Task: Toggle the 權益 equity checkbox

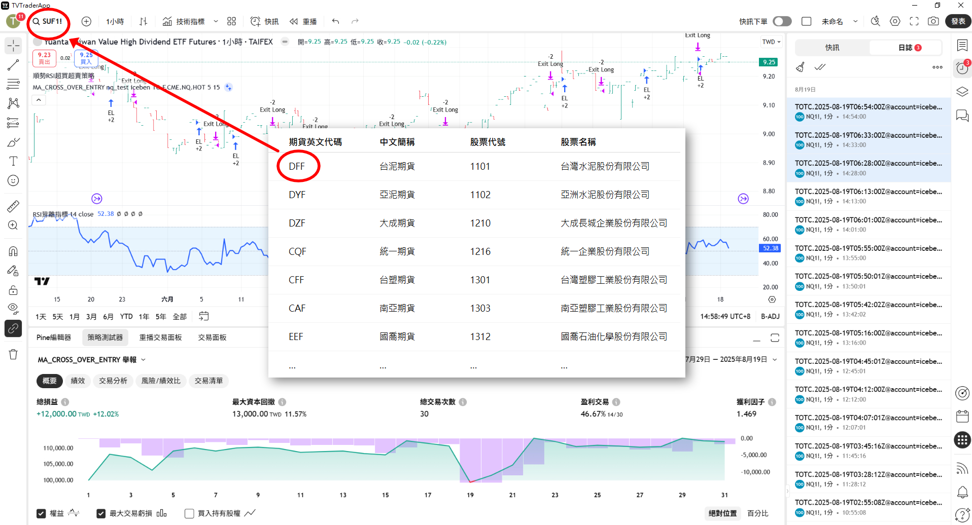Action: point(41,513)
